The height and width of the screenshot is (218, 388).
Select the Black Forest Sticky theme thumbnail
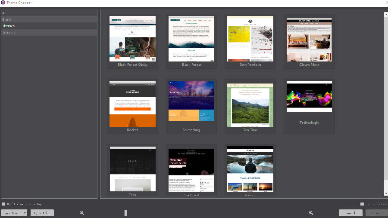click(132, 39)
